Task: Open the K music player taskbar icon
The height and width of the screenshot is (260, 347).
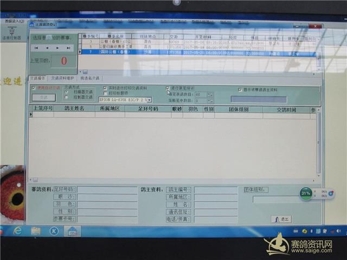Action: (x=54, y=231)
